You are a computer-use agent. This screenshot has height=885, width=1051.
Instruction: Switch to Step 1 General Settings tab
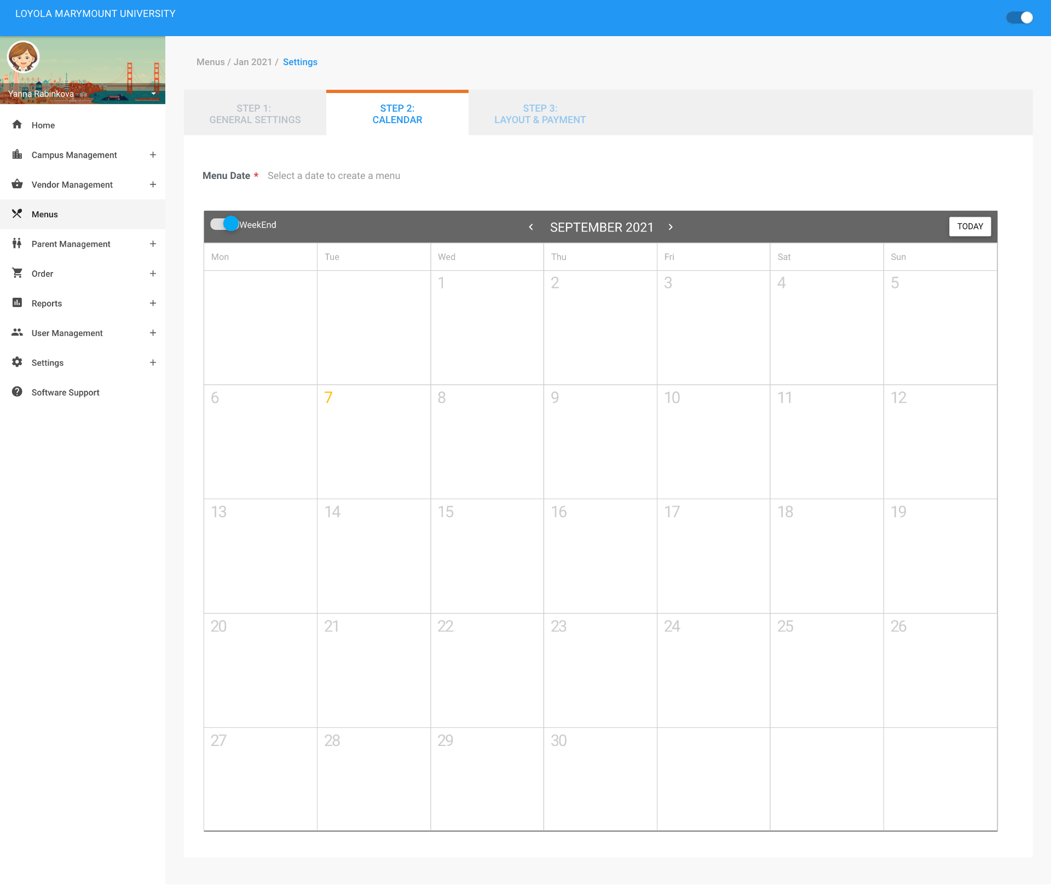[255, 114]
